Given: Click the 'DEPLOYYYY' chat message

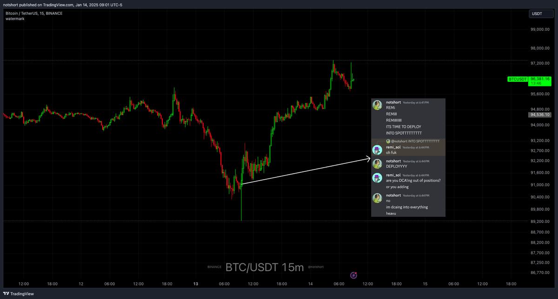Looking at the screenshot, I should point(396,167).
